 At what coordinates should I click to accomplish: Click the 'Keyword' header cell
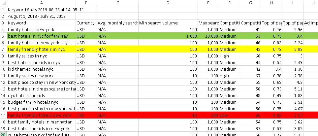point(41,23)
